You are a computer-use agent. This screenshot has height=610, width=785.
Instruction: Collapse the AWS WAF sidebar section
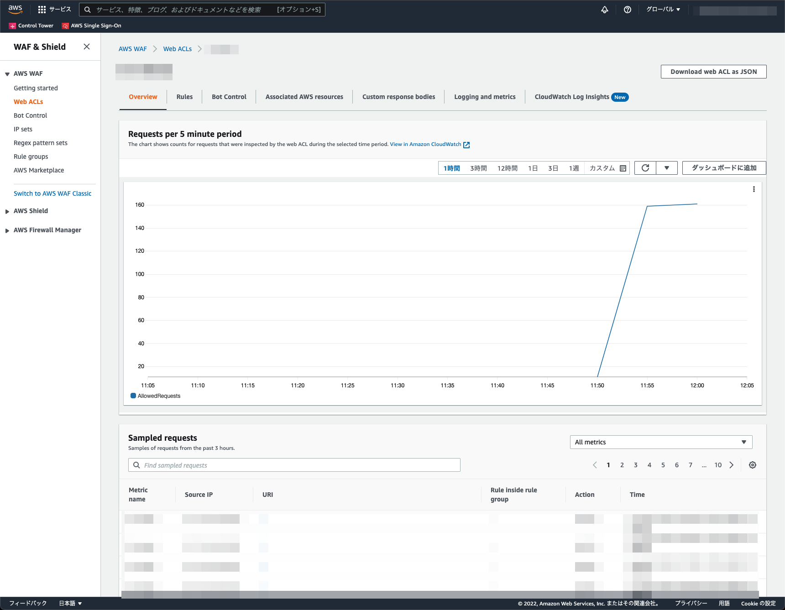(7, 74)
